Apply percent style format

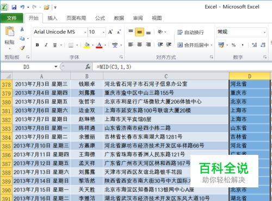coord(233,45)
